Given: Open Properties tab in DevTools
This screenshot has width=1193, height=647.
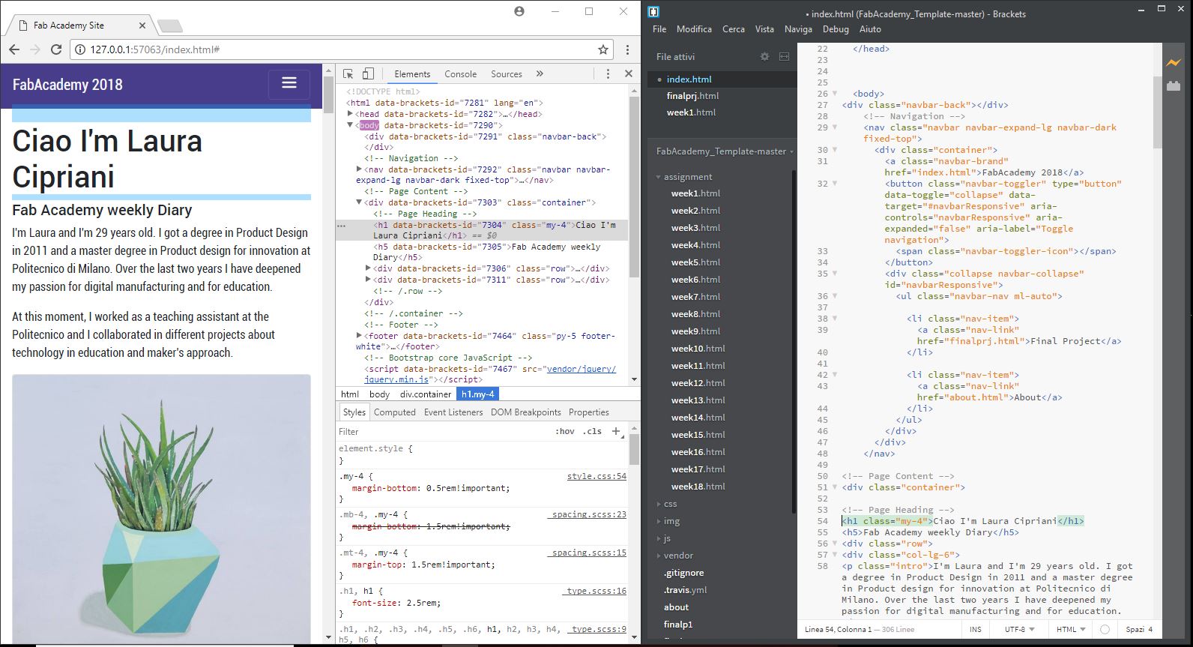Looking at the screenshot, I should click(x=589, y=412).
